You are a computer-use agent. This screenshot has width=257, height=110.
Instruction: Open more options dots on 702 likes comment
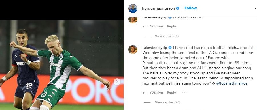184,92
